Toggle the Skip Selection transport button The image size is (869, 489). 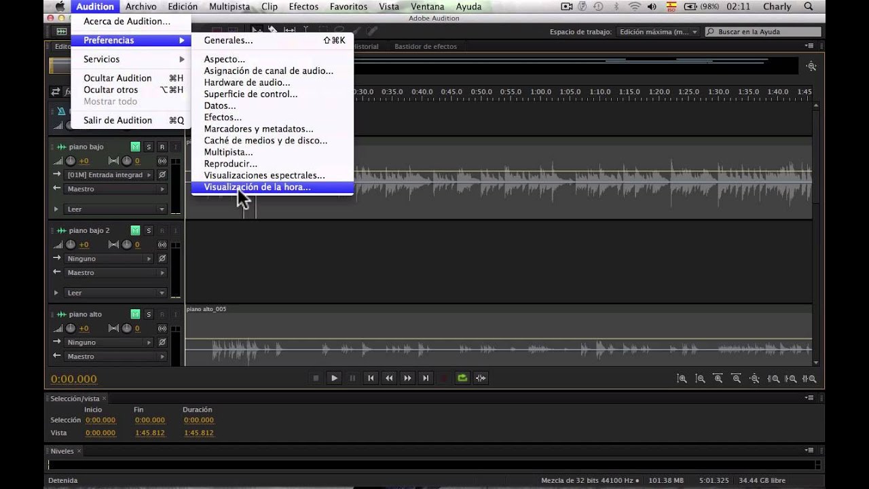coord(481,378)
